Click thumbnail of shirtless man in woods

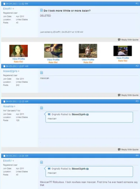click(x=88, y=51)
